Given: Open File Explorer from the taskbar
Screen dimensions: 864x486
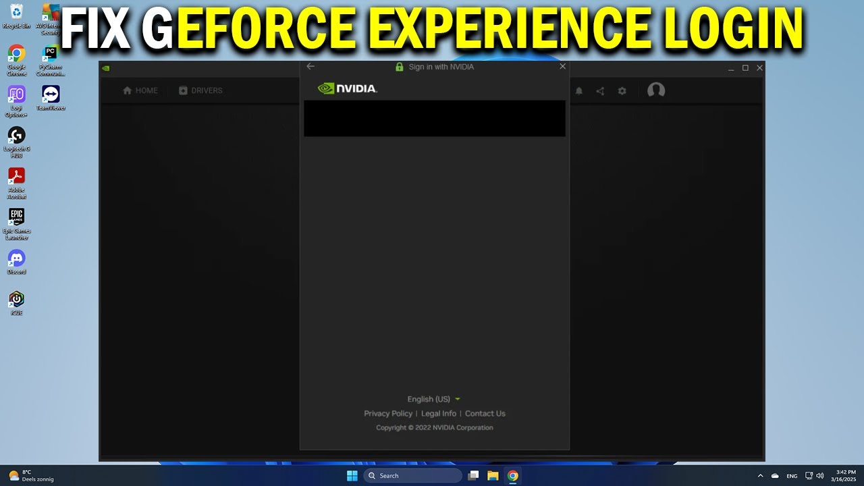Looking at the screenshot, I should click(x=493, y=476).
